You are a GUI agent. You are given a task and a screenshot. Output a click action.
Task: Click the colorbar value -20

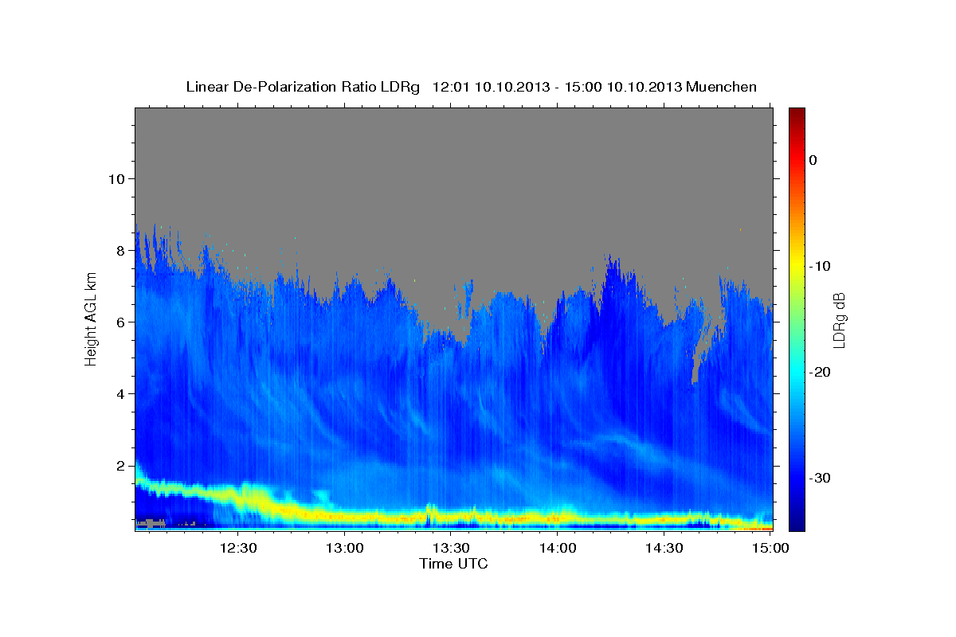(820, 372)
